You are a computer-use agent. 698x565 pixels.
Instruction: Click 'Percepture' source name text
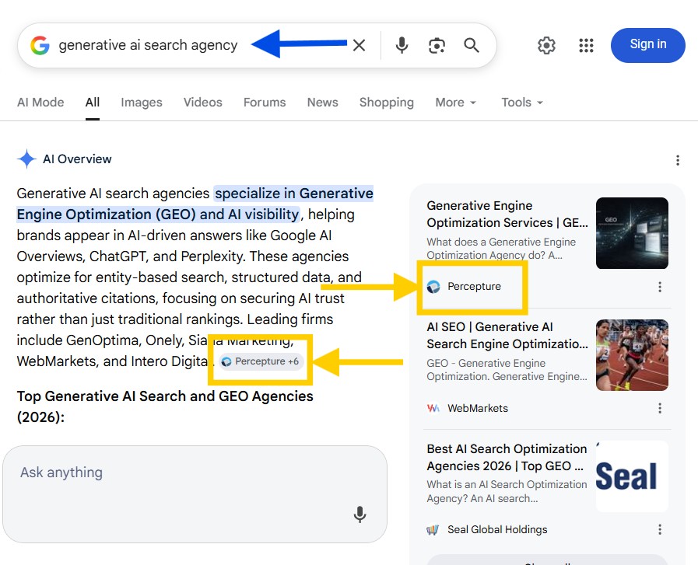[474, 286]
